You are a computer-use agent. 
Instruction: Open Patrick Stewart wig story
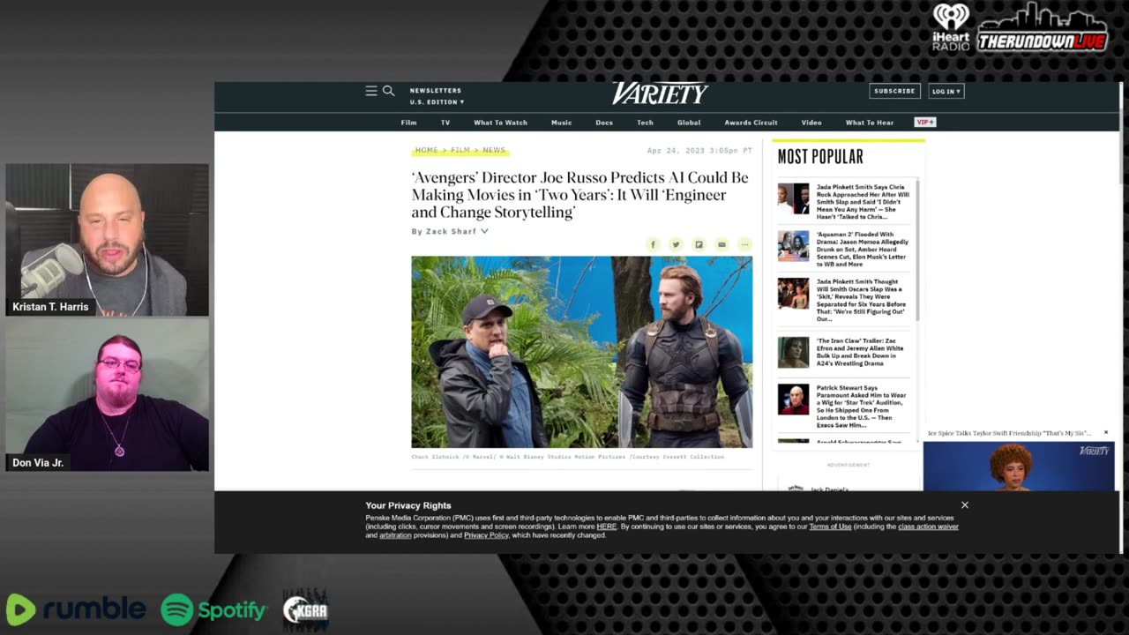click(861, 406)
